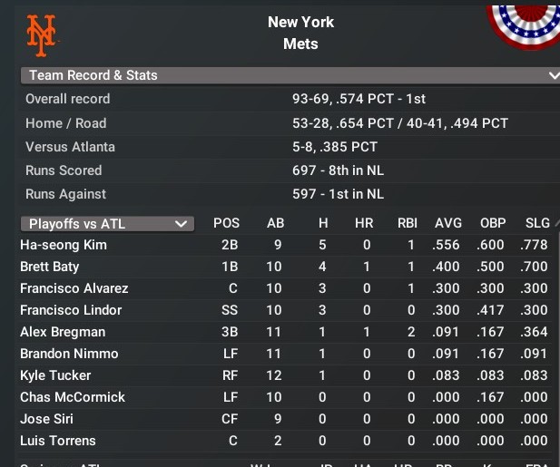View Alex Bregman's player page
The height and width of the screenshot is (467, 560).
click(x=63, y=332)
